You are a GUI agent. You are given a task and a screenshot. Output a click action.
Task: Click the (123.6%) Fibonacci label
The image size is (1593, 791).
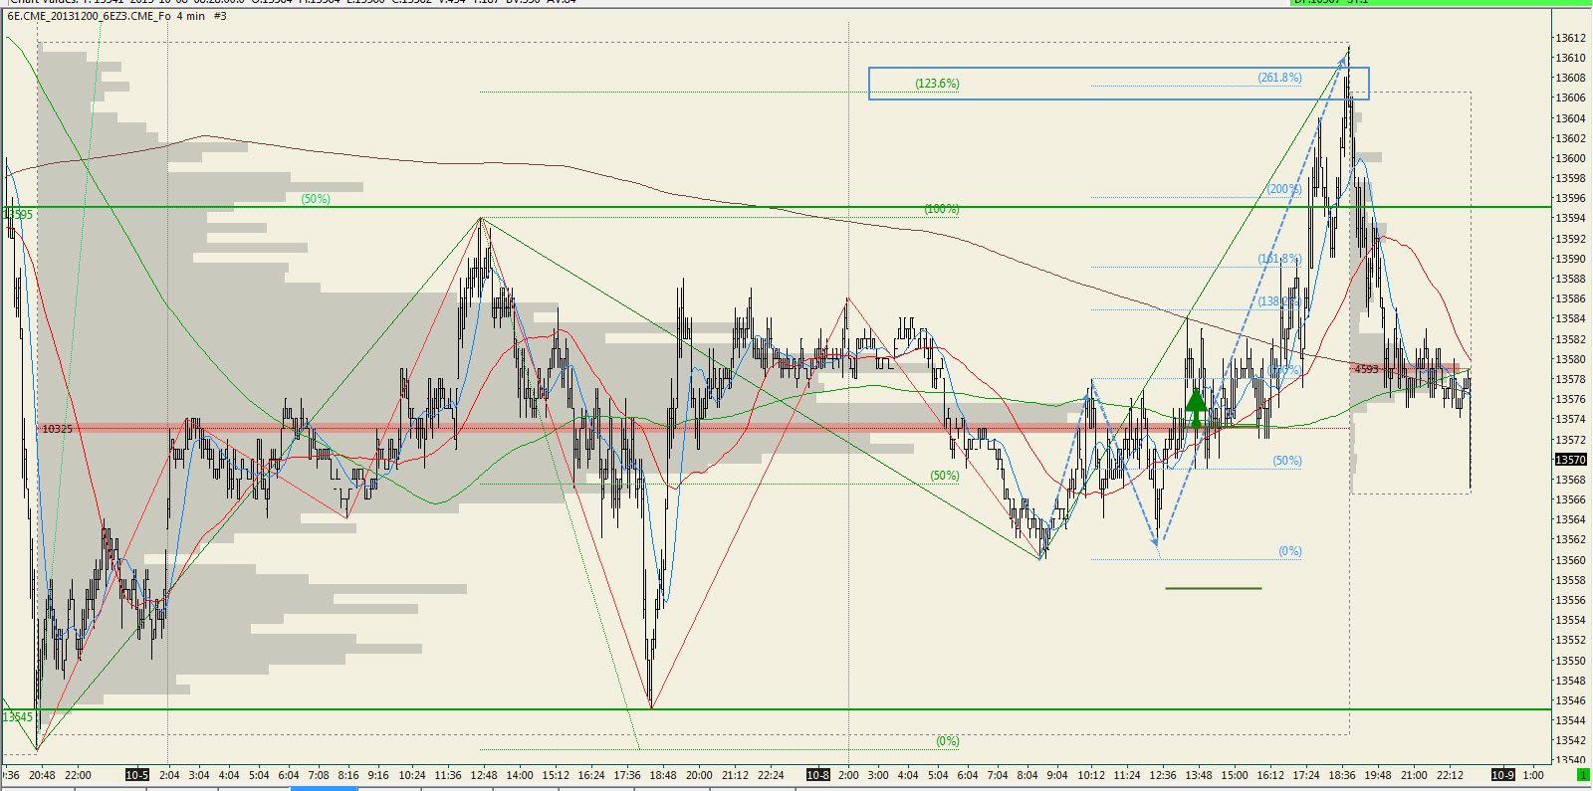(937, 84)
